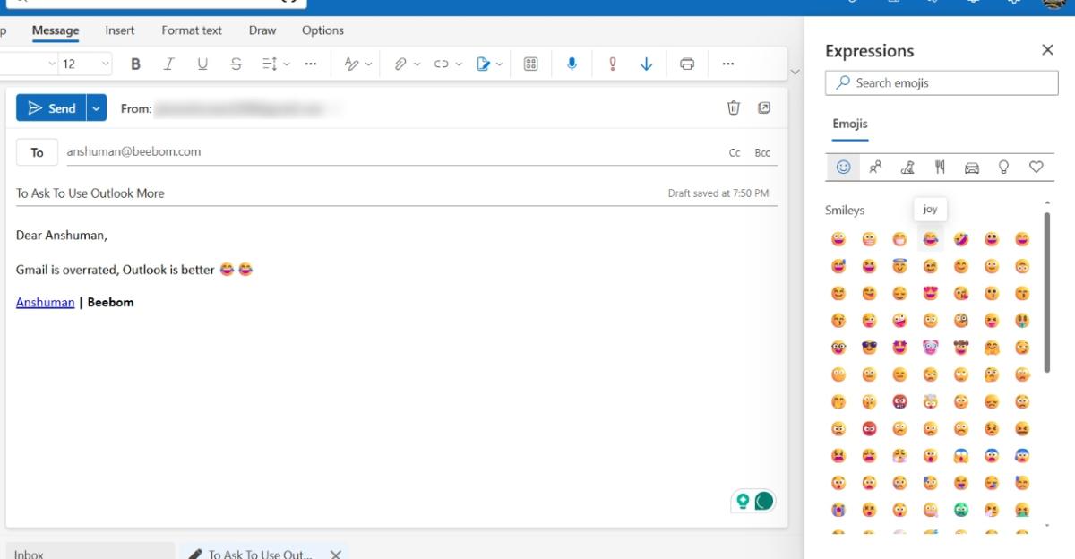Switch to the Insert tab

coord(120,30)
